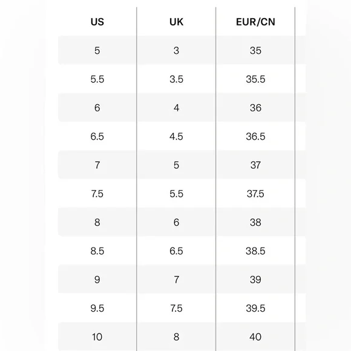Select EUR/CN size 36 cell
351x351 pixels.
click(x=255, y=108)
